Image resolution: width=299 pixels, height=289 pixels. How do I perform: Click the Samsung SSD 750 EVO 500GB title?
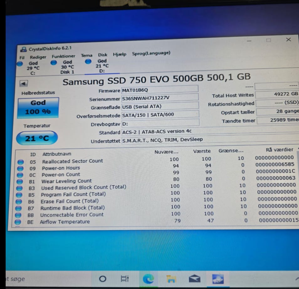[x=156, y=79]
